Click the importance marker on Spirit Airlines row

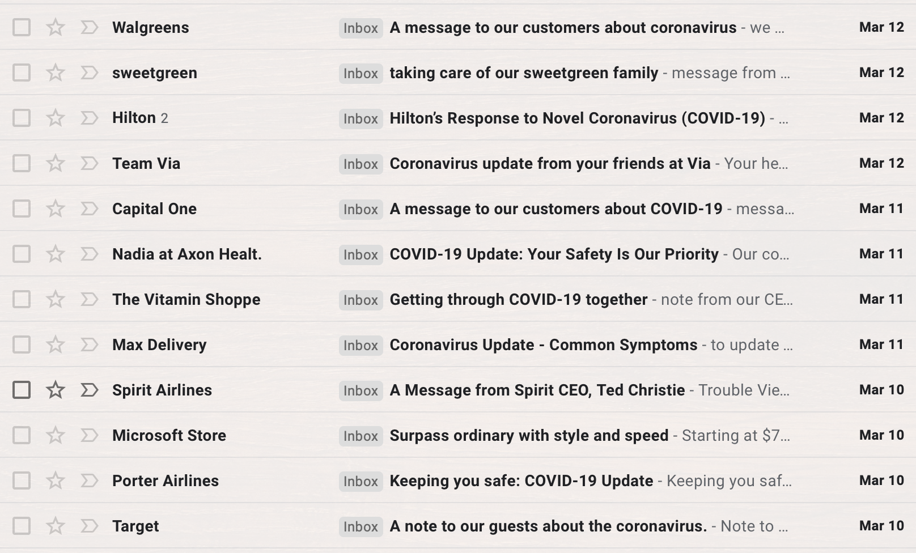pos(89,390)
